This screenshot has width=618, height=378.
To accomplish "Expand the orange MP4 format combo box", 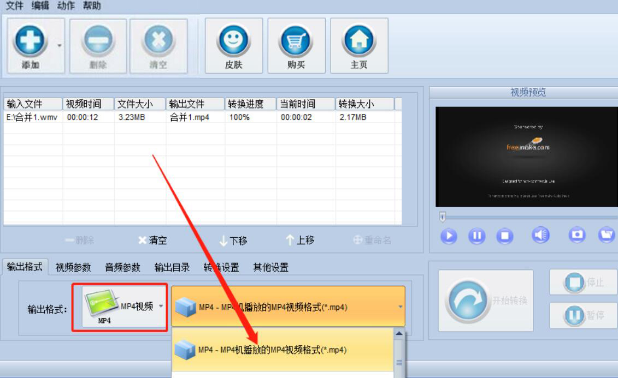I will tap(288, 307).
